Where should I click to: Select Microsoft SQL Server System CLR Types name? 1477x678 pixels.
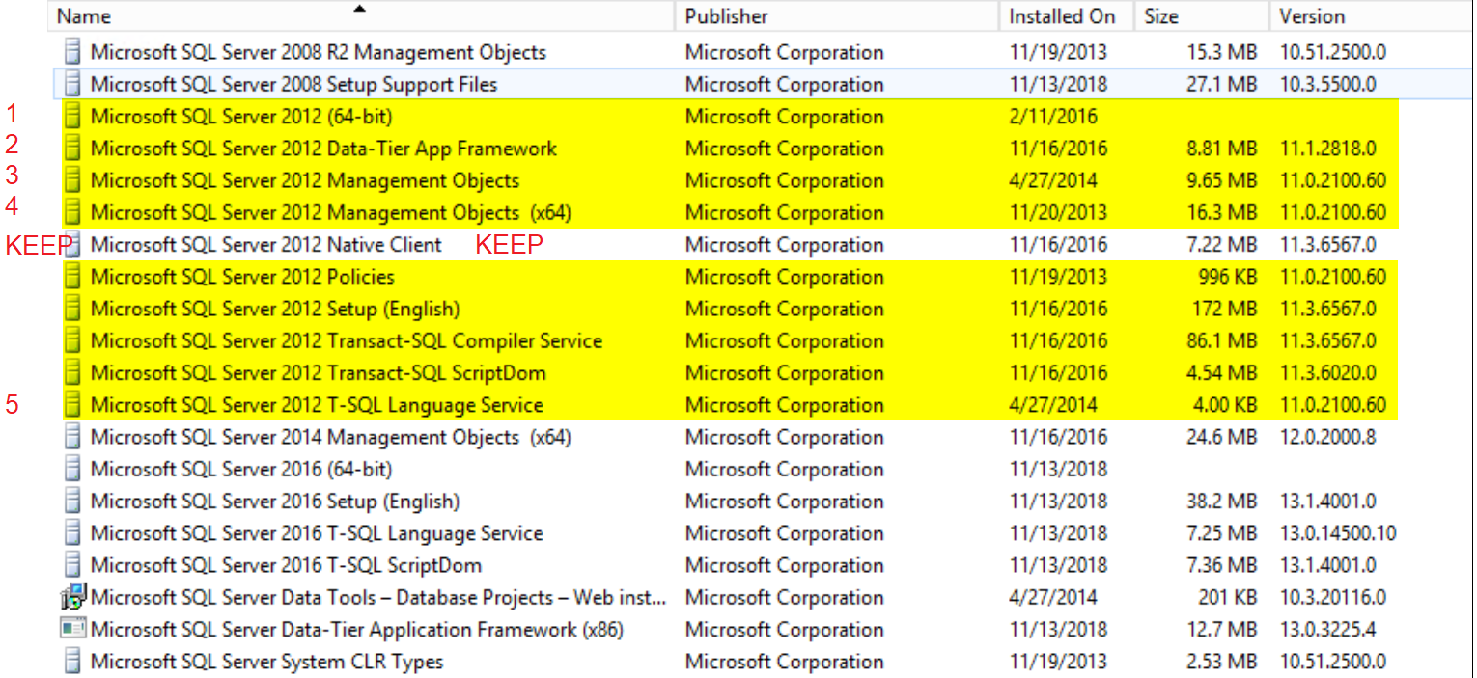coord(267,662)
